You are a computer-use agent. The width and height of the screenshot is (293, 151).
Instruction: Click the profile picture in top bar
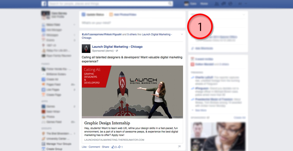pos(186,4)
